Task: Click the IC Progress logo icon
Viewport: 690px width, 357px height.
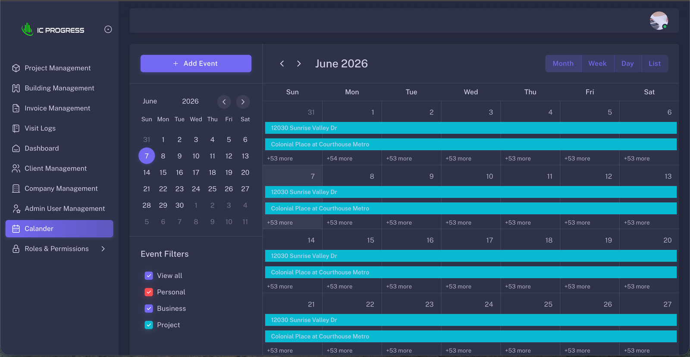Action: coord(27,29)
